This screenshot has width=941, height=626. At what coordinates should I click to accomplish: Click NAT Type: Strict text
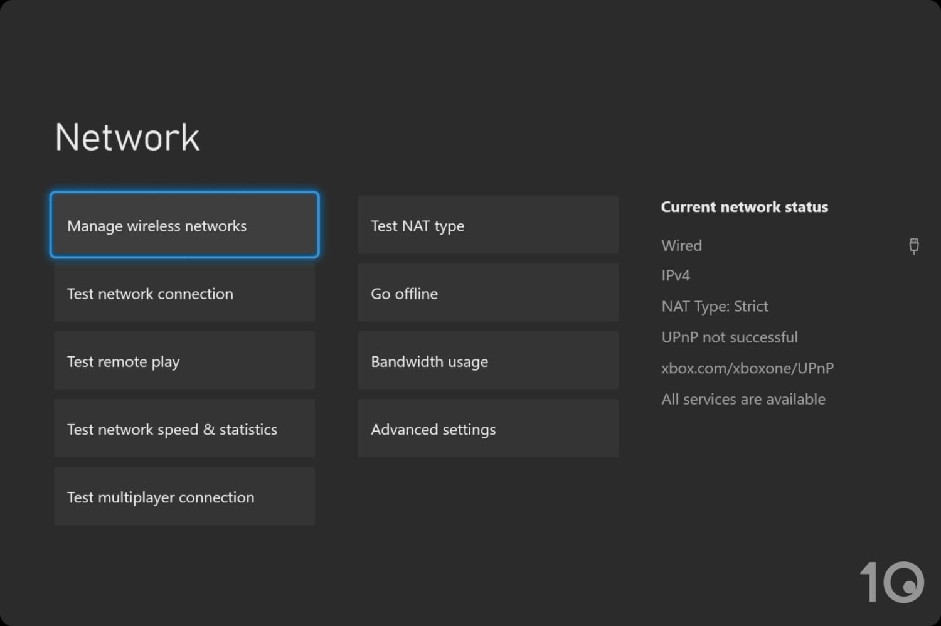(715, 306)
